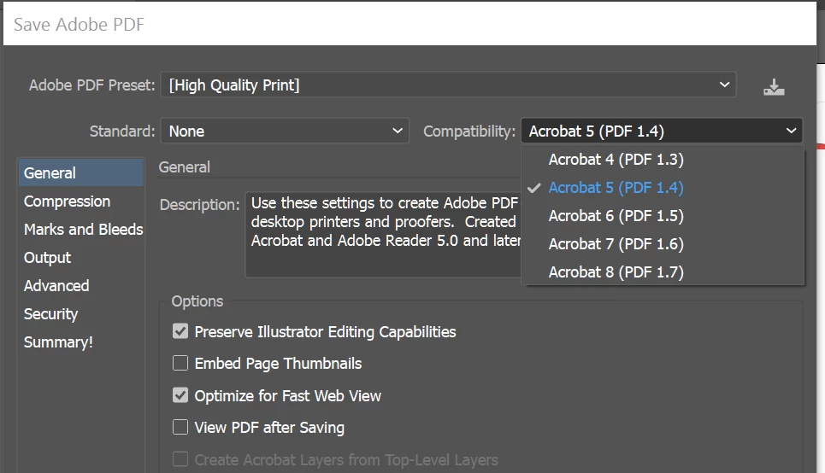825x473 pixels.
Task: Switch to the Compression settings
Action: point(81,201)
